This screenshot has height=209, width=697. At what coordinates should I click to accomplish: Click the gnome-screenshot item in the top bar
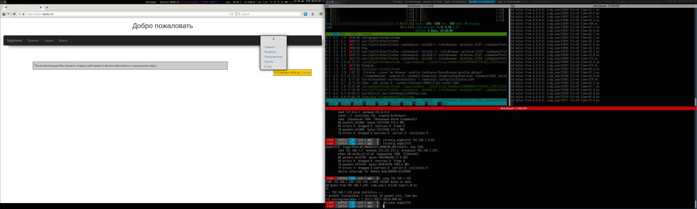481,2
